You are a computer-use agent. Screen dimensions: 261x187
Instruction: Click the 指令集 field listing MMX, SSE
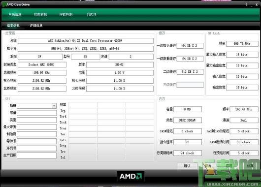pyautogui.click(x=86, y=49)
